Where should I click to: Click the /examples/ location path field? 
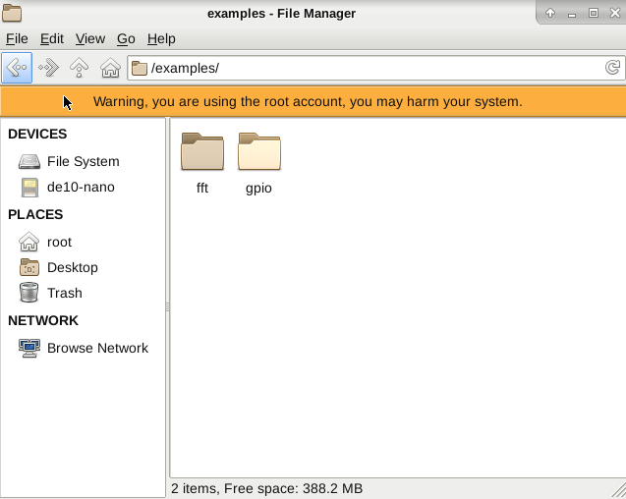point(373,68)
